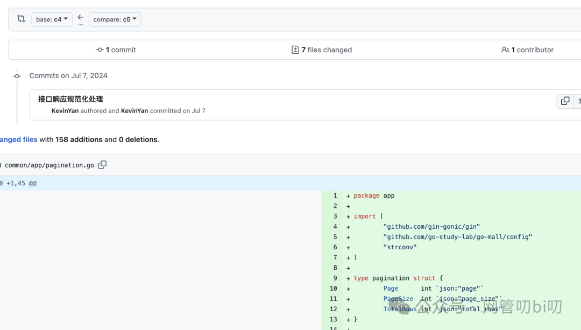Click line number 9 in the diff
581x330 pixels.
(335, 278)
